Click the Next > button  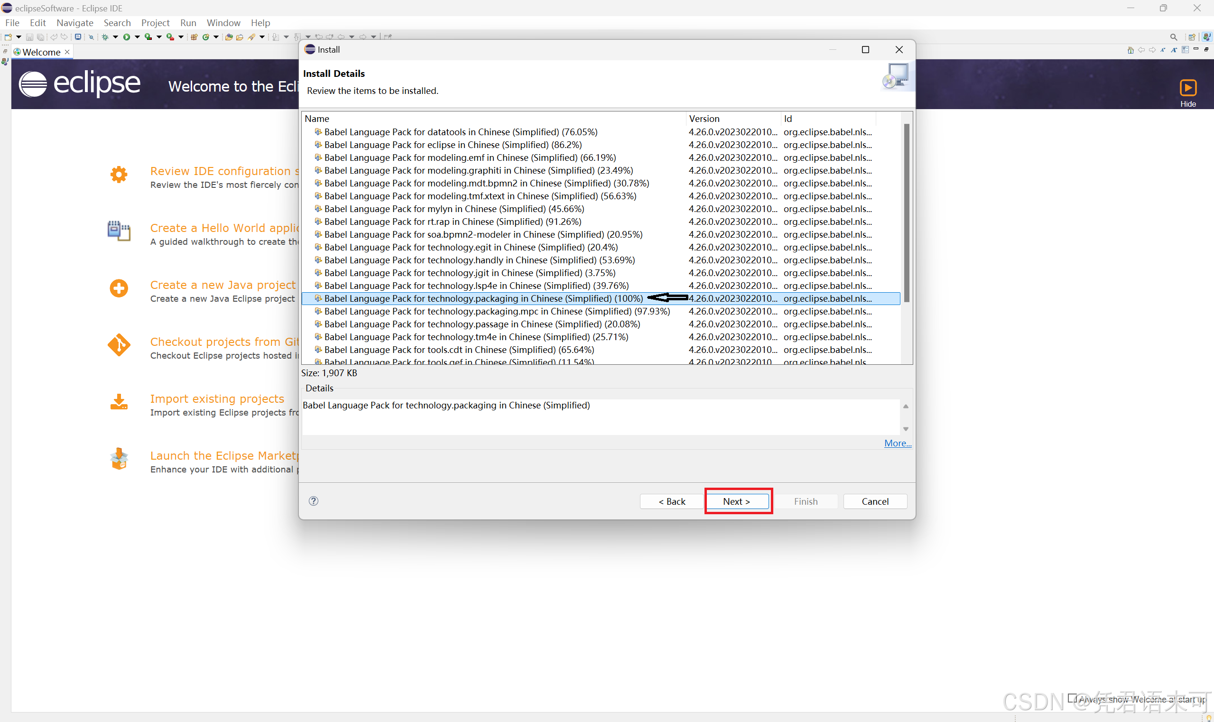[x=737, y=501]
